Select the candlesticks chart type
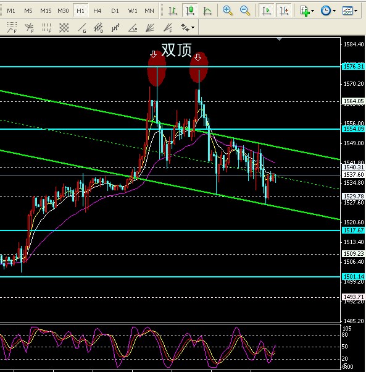Image resolution: width=366 pixels, height=372 pixels. [x=190, y=11]
